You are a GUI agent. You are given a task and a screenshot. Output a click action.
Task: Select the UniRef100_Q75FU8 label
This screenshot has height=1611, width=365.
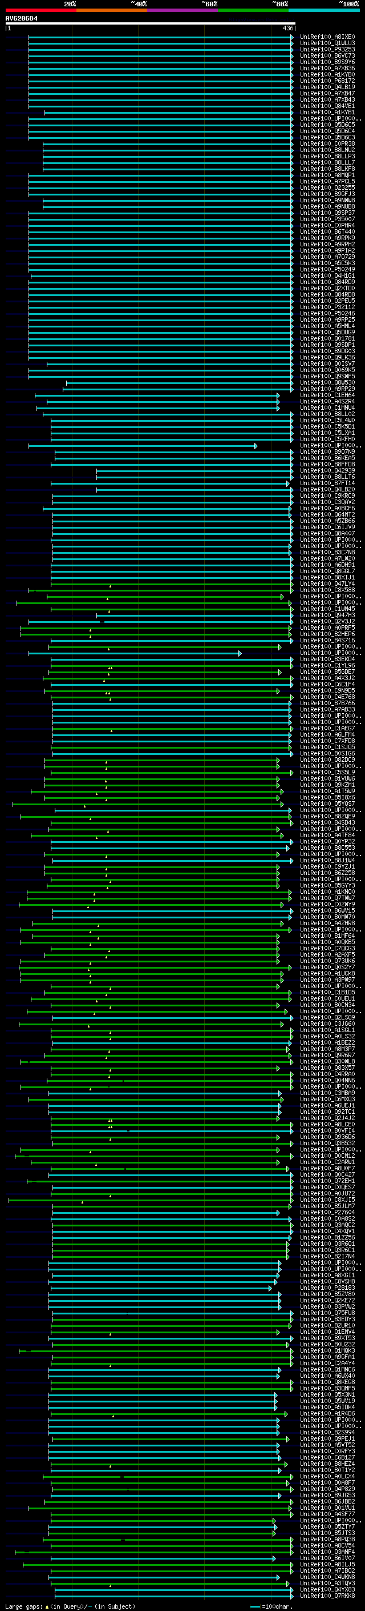click(327, 1313)
